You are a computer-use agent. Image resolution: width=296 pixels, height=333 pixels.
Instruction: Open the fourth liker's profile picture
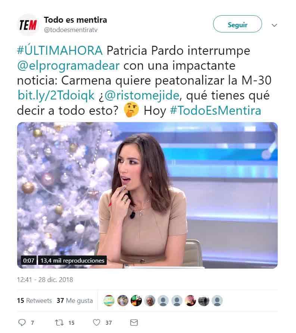pos(150,301)
